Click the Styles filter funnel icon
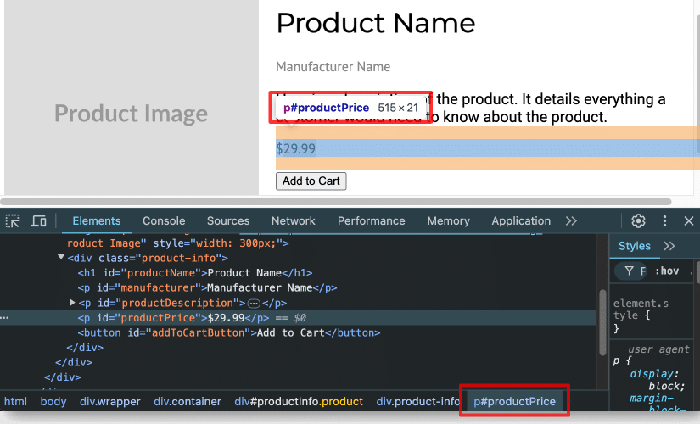The width and height of the screenshot is (700, 424). (x=629, y=271)
